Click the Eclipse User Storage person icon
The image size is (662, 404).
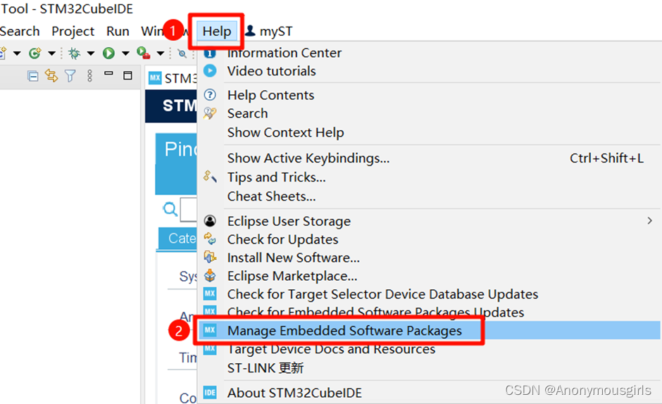210,221
